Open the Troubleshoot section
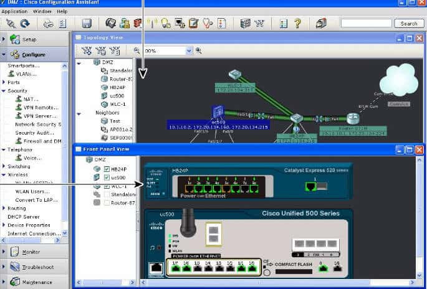 coord(34,267)
